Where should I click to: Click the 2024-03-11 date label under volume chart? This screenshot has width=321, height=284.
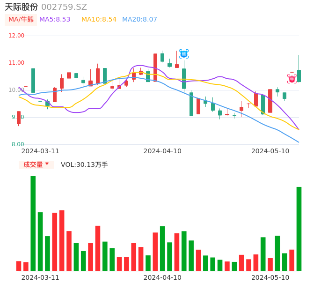(x=40, y=277)
